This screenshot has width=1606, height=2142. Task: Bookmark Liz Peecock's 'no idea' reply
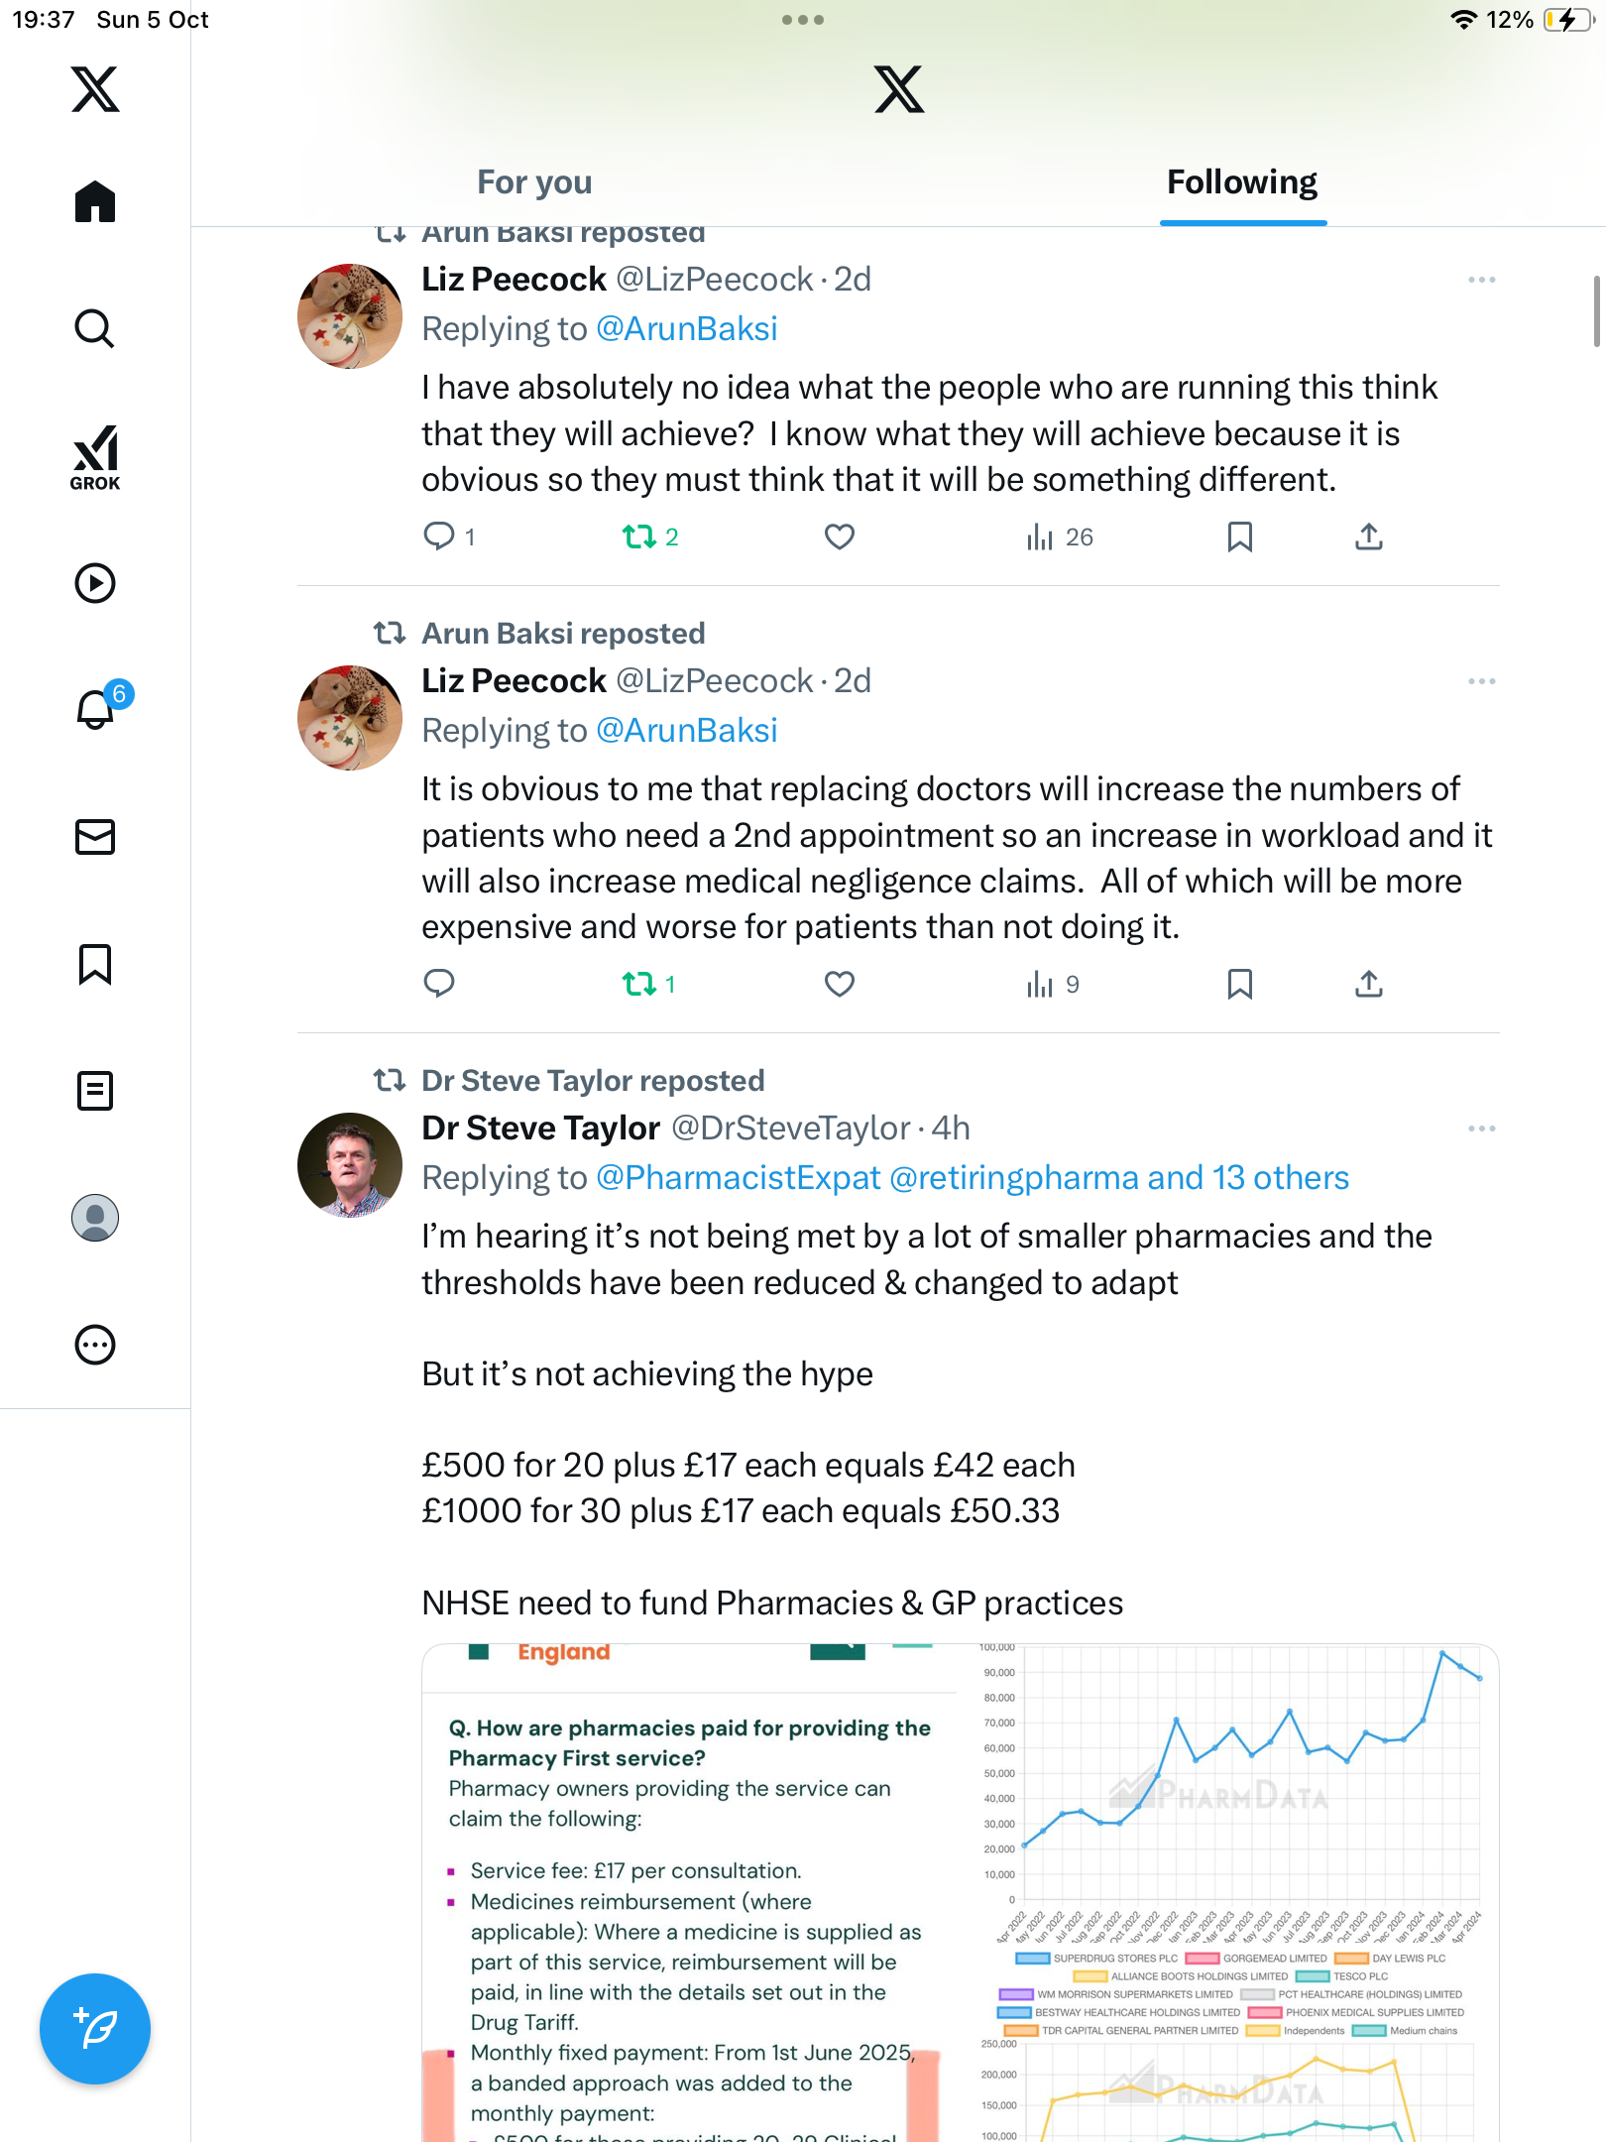pyautogui.click(x=1239, y=536)
